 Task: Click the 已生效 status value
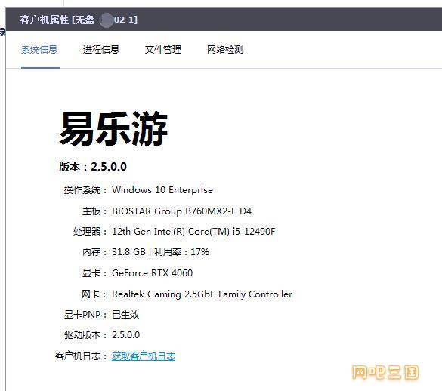click(125, 314)
